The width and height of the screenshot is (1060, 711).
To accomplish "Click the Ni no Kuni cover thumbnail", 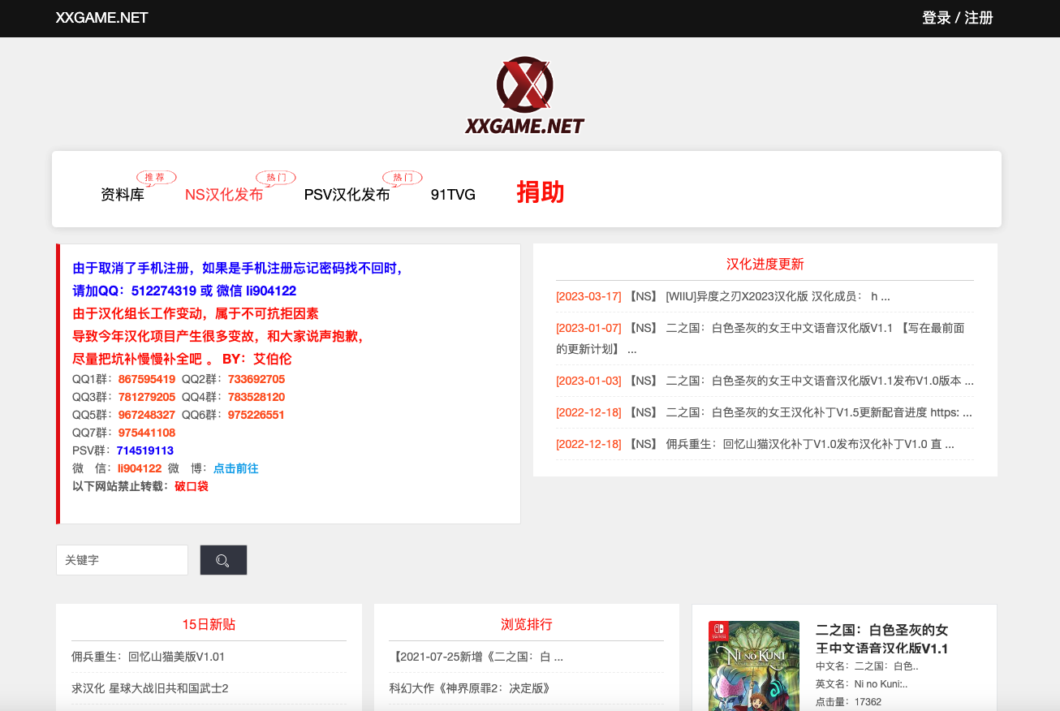I will 754,666.
